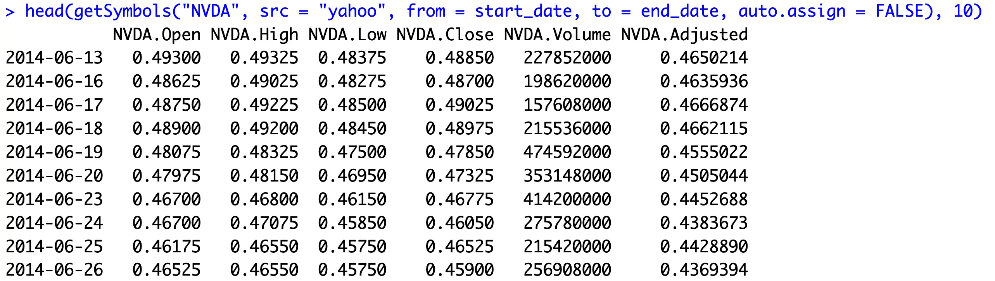
Task: Click the NVDA.Open column header
Action: click(157, 35)
